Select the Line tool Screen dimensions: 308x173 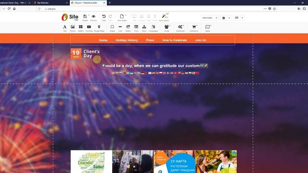[x=120, y=27]
